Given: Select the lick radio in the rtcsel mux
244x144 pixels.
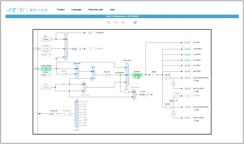Looking at the screenshot, I should coord(66,39).
